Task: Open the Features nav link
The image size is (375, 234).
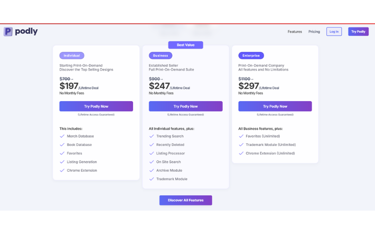Action: coord(295,31)
